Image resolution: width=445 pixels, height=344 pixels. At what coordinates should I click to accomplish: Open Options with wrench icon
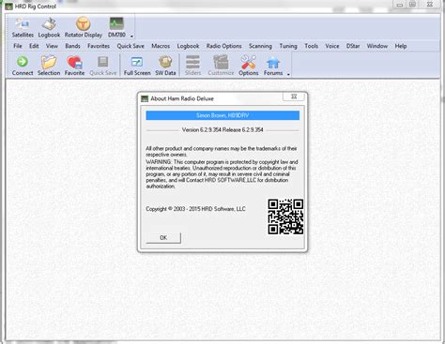coord(249,66)
